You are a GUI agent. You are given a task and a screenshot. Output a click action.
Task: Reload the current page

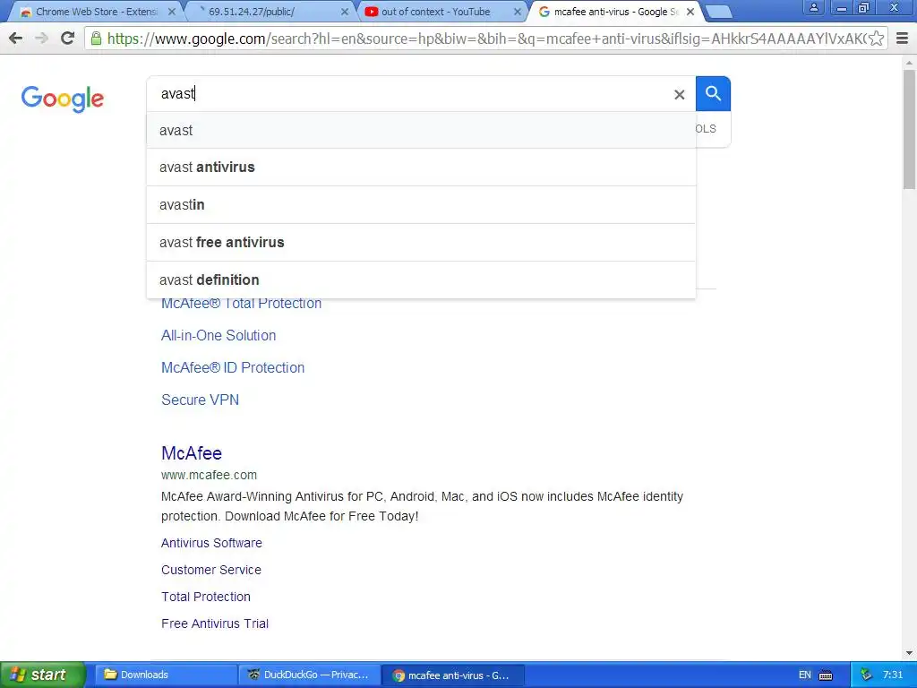pos(67,39)
